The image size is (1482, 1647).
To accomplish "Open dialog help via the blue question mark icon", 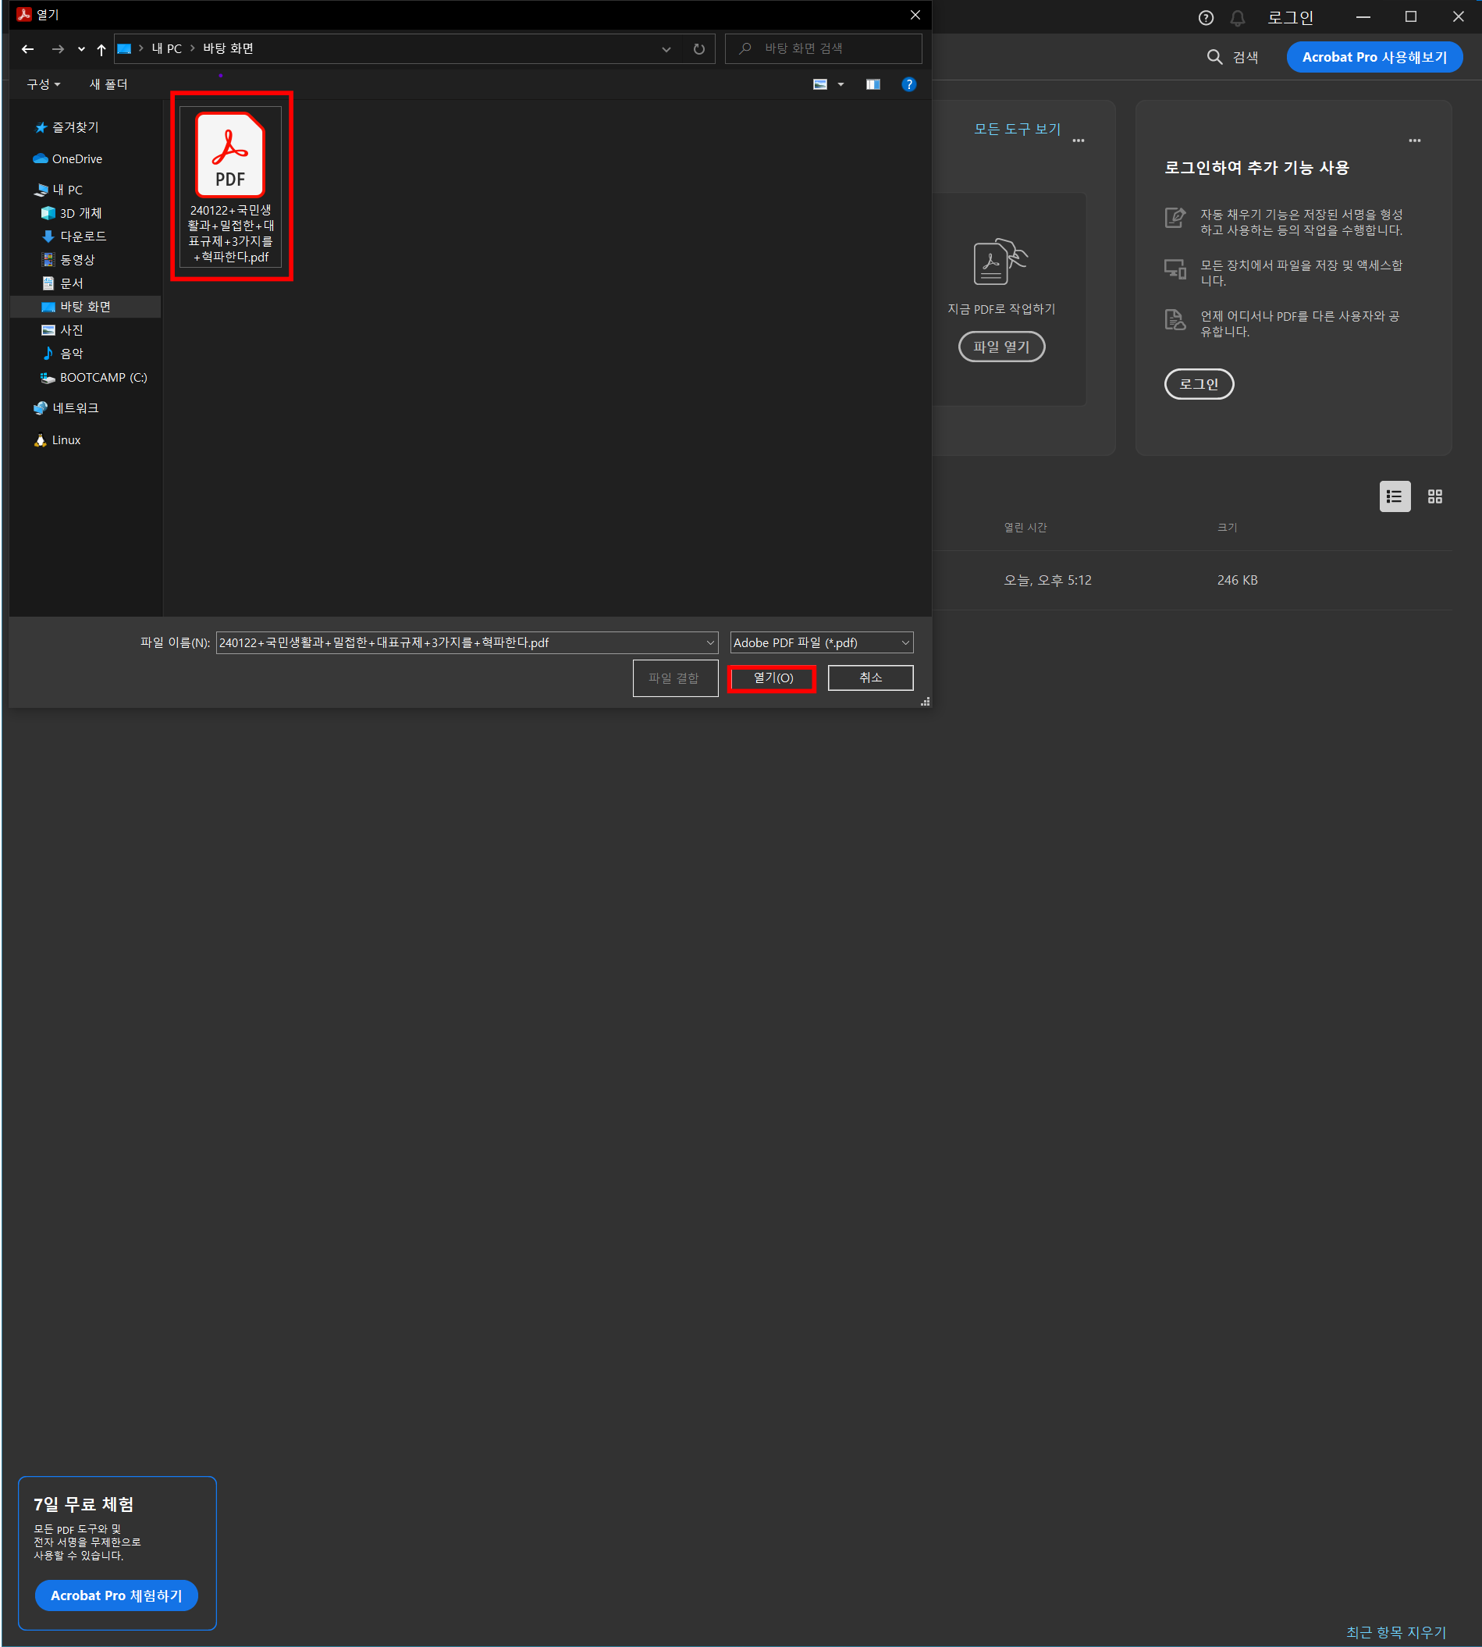I will (x=908, y=84).
